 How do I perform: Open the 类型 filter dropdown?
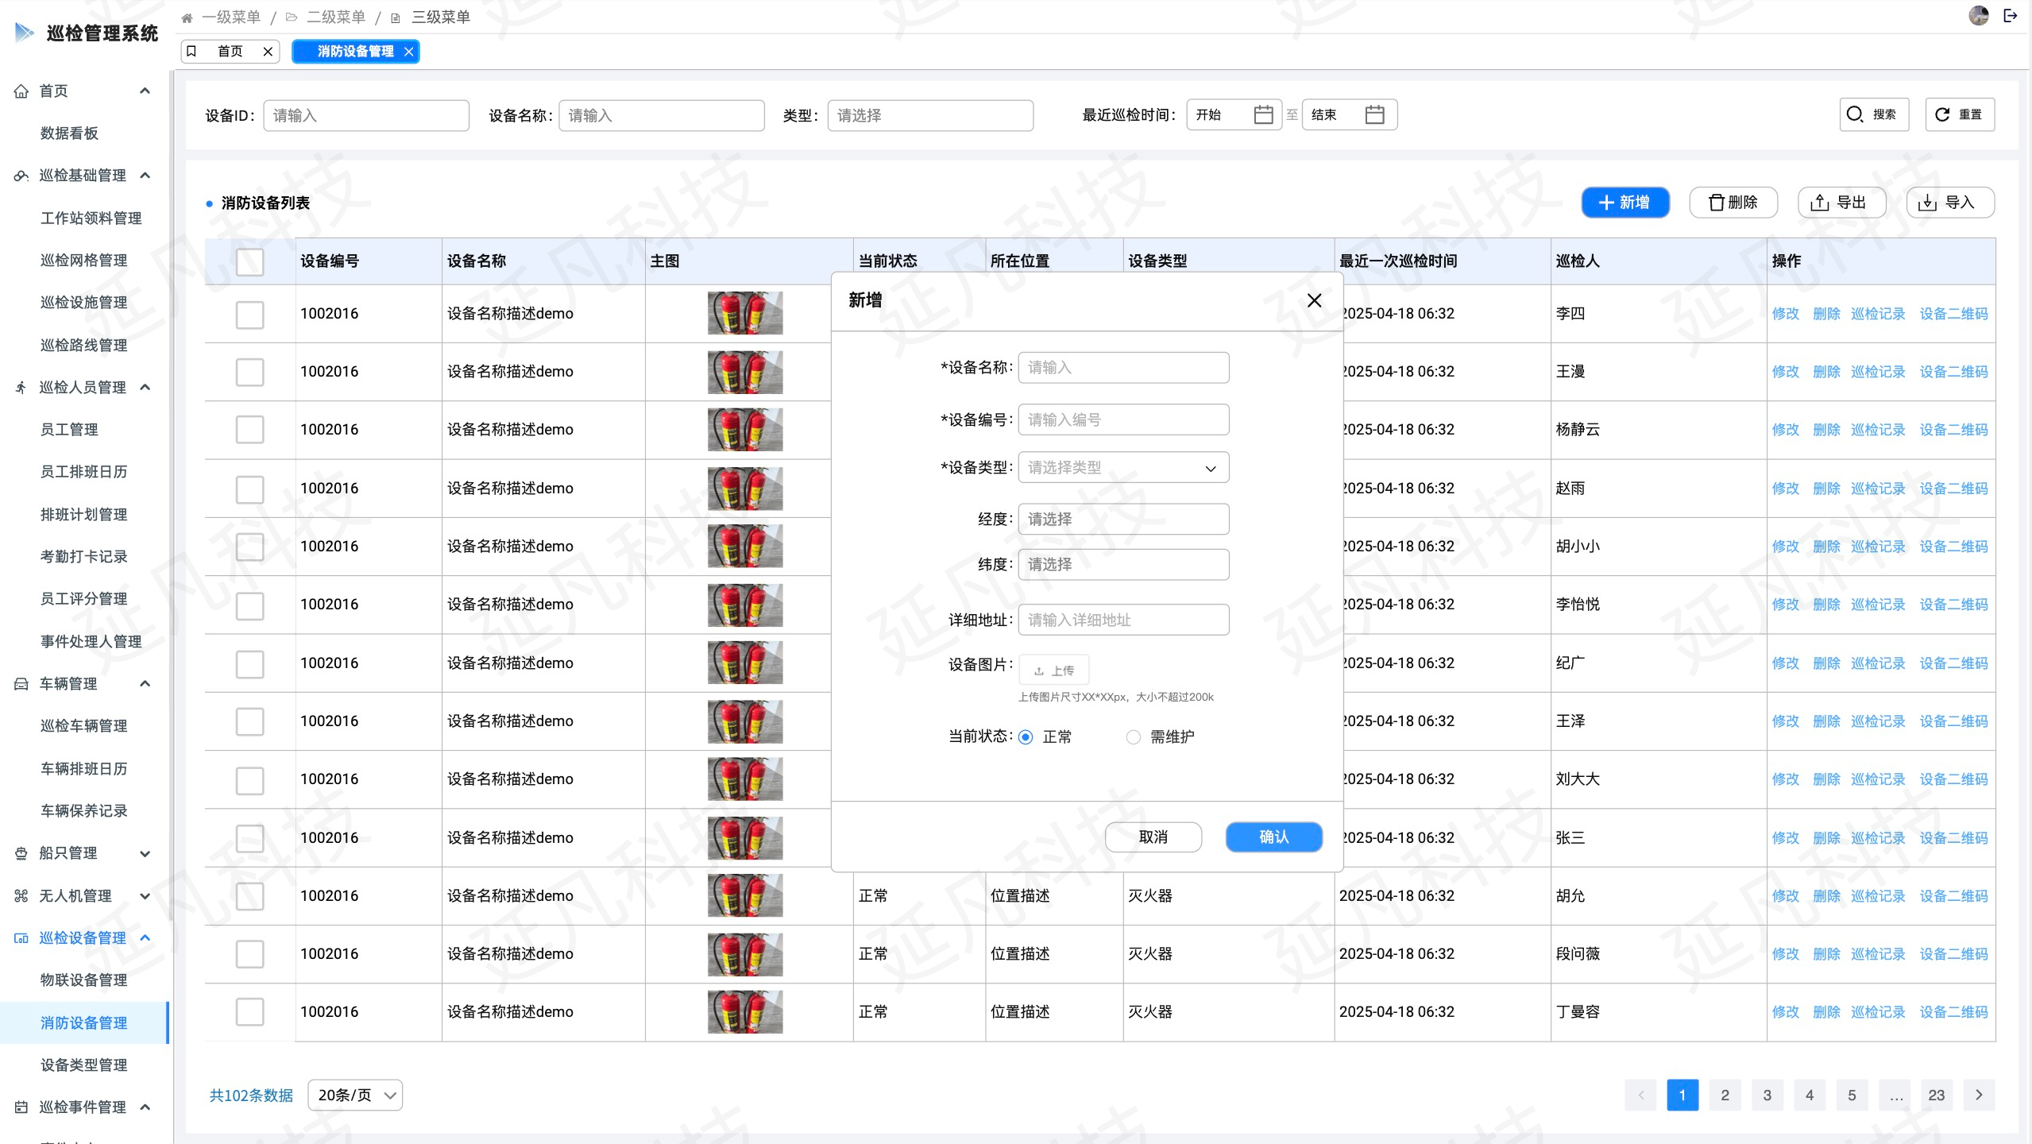930,115
